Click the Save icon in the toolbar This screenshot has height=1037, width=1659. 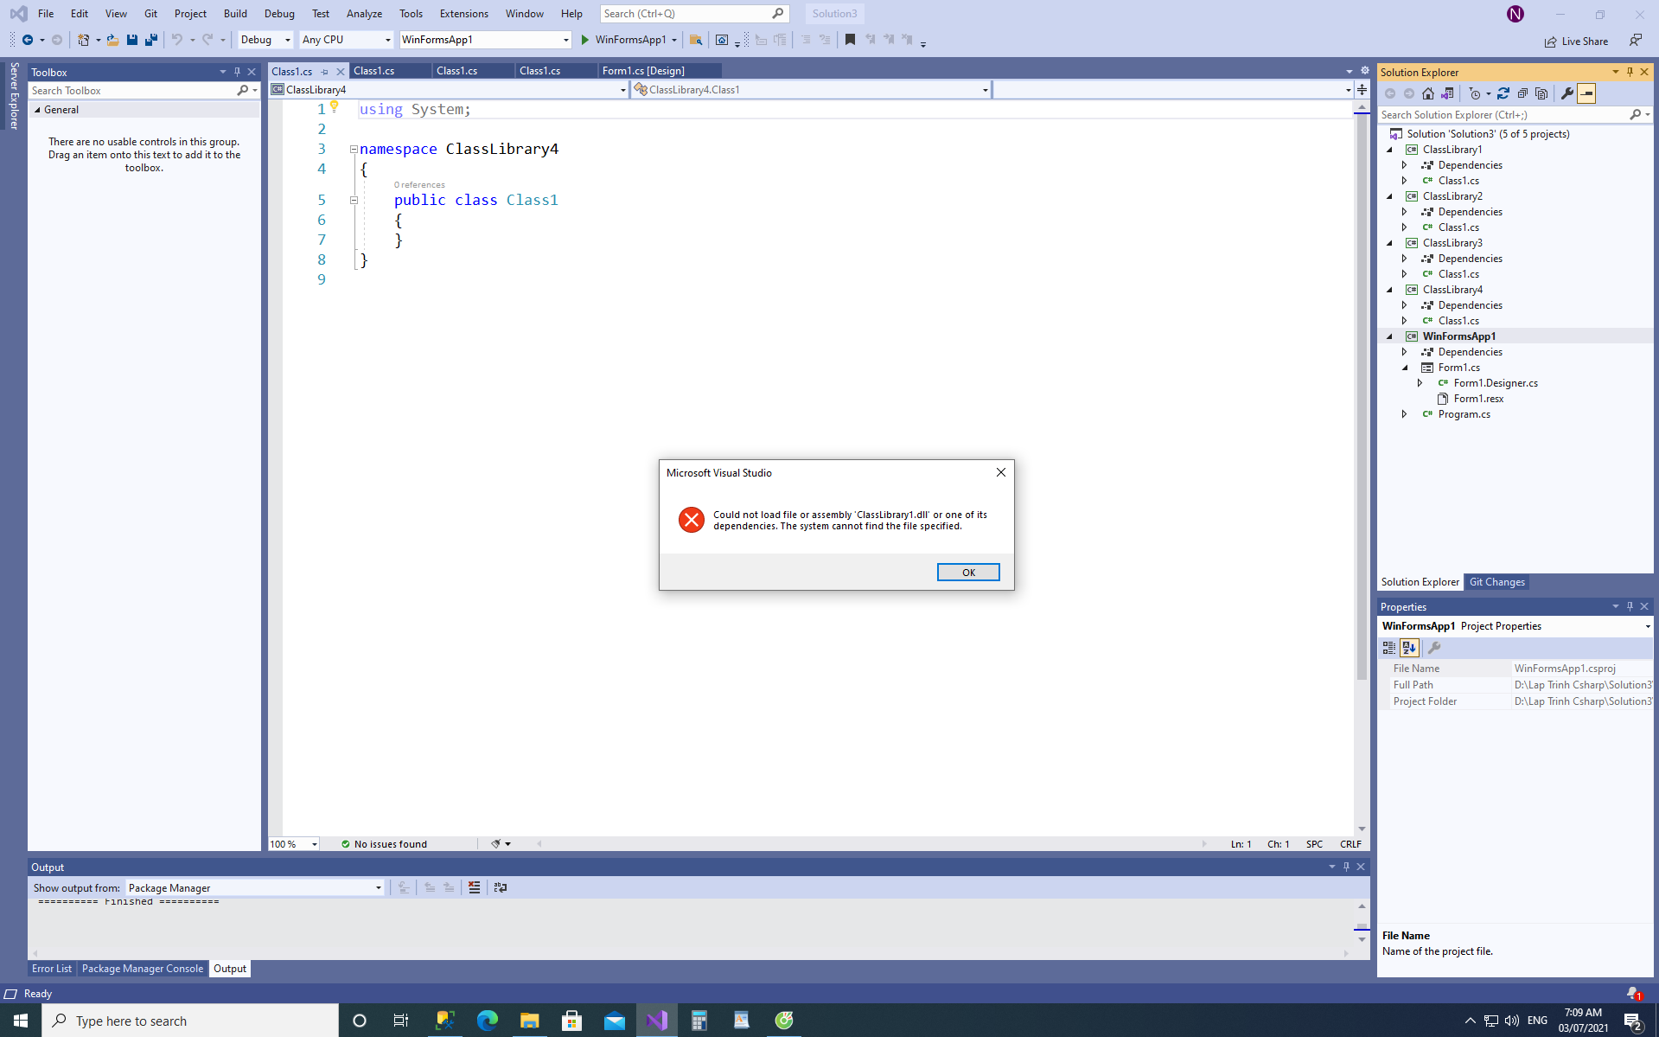click(132, 40)
